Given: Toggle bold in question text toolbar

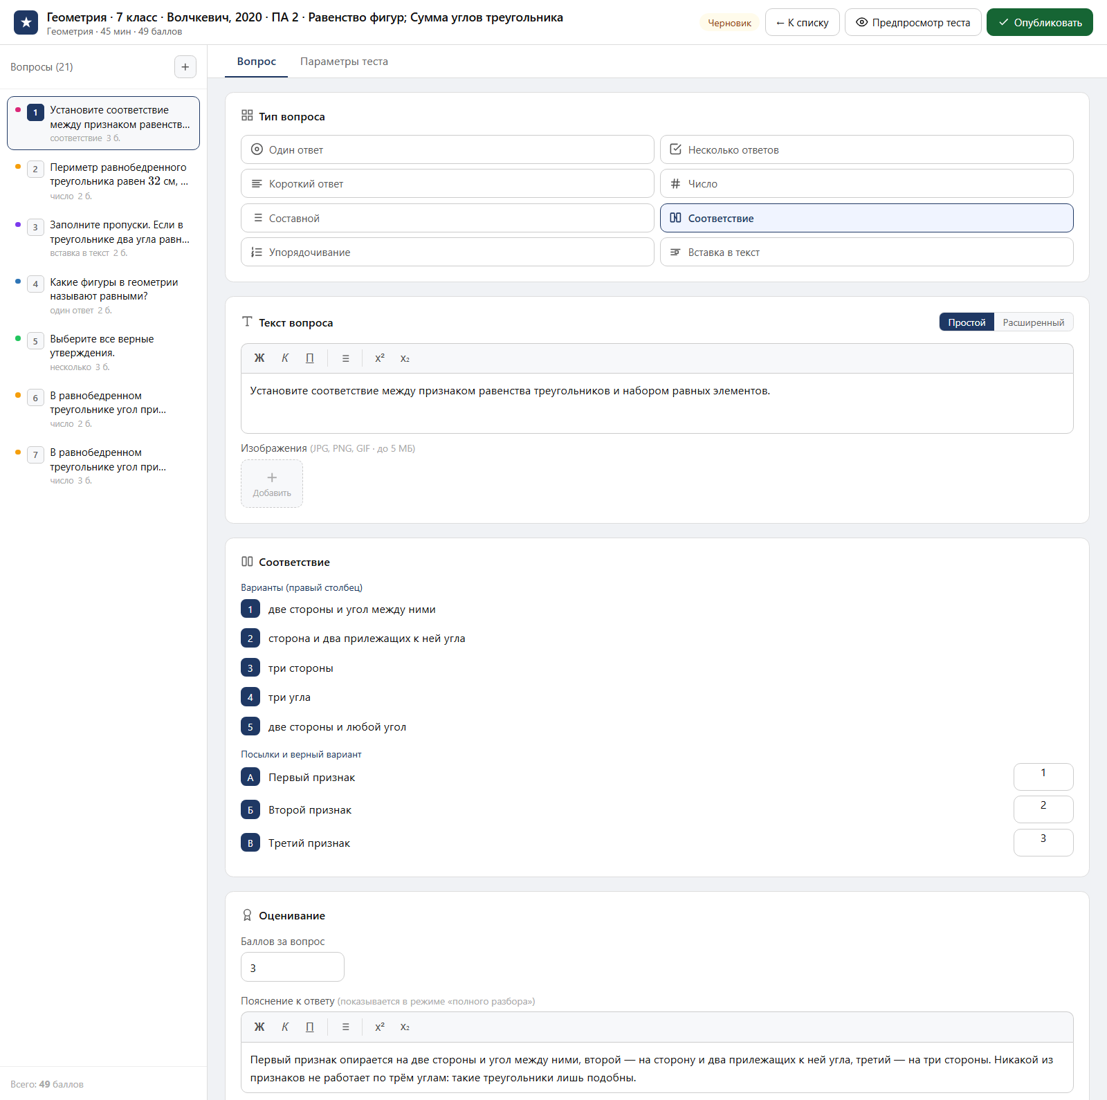Looking at the screenshot, I should 259,358.
